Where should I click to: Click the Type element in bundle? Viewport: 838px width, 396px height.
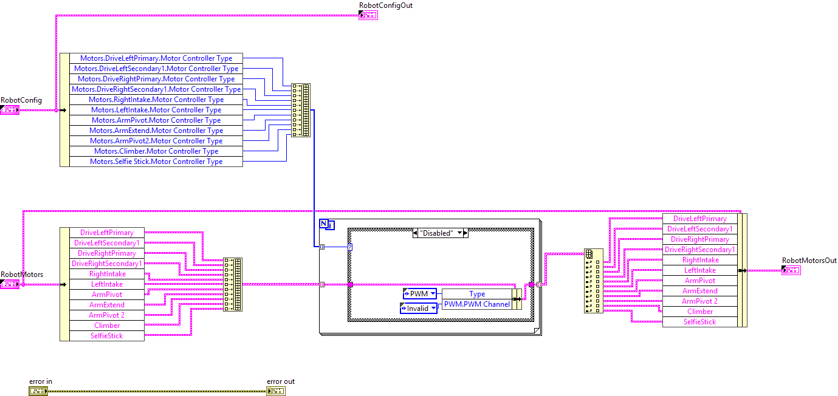[477, 294]
